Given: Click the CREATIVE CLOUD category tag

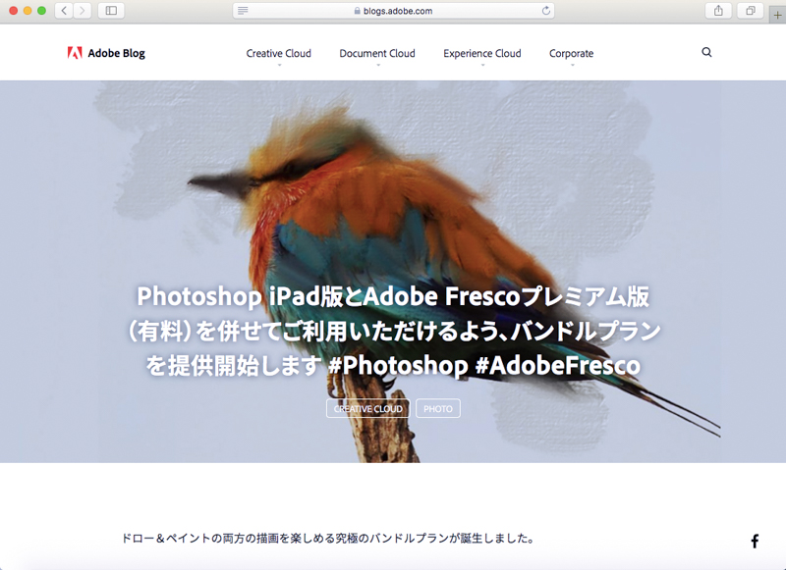Looking at the screenshot, I should [x=367, y=408].
